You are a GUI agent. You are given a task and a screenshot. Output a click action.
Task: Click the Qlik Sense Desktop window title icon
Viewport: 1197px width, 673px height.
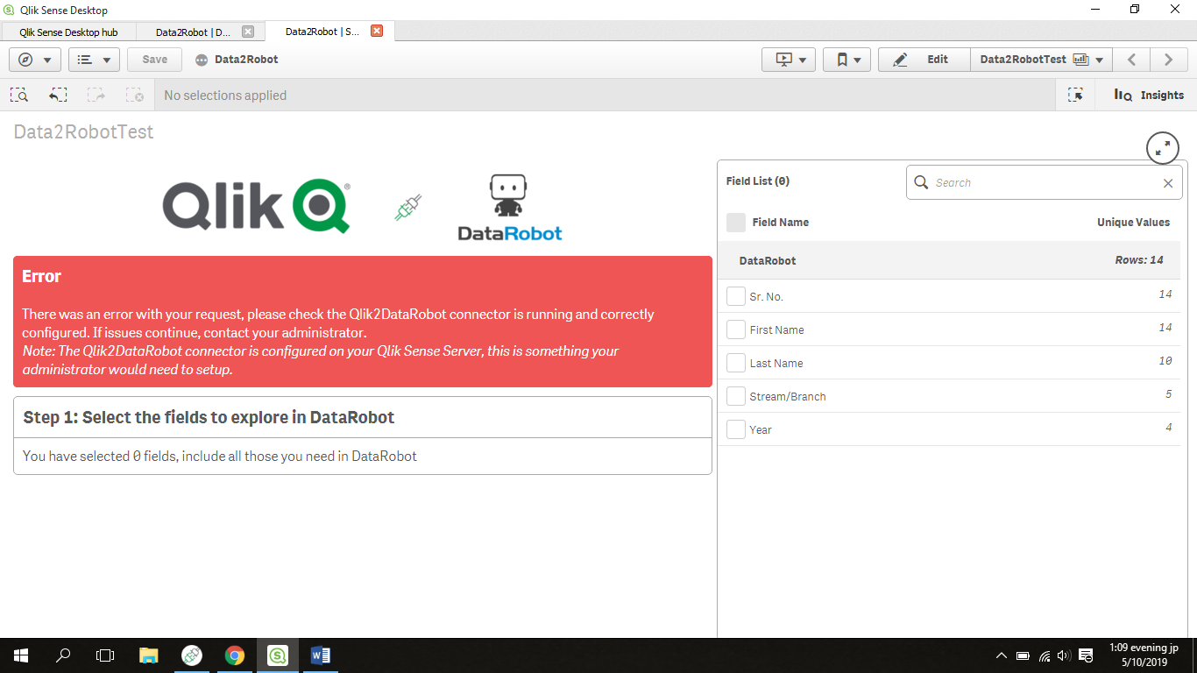[9, 10]
